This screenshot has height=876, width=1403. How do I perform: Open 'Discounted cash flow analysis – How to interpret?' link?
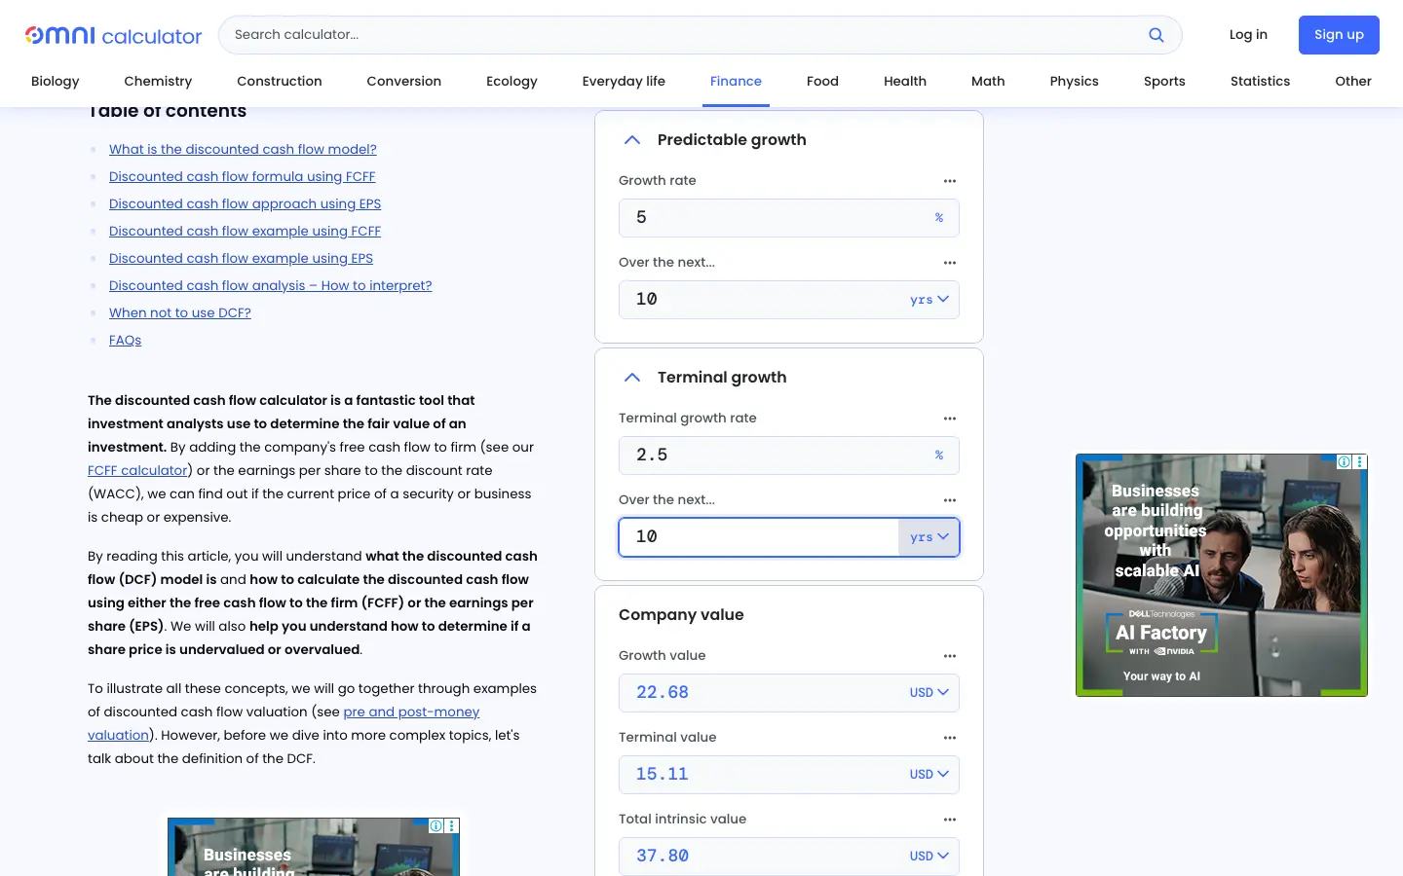tap(271, 285)
